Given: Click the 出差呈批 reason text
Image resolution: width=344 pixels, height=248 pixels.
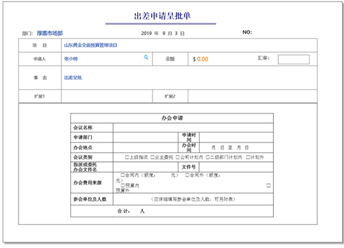Looking at the screenshot, I should [x=73, y=78].
